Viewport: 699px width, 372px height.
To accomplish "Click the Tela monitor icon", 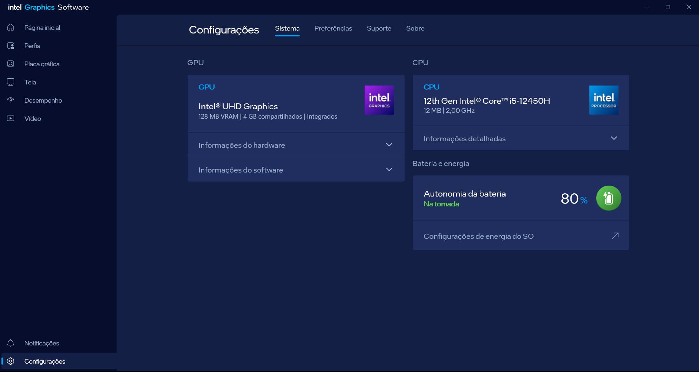I will [x=11, y=82].
